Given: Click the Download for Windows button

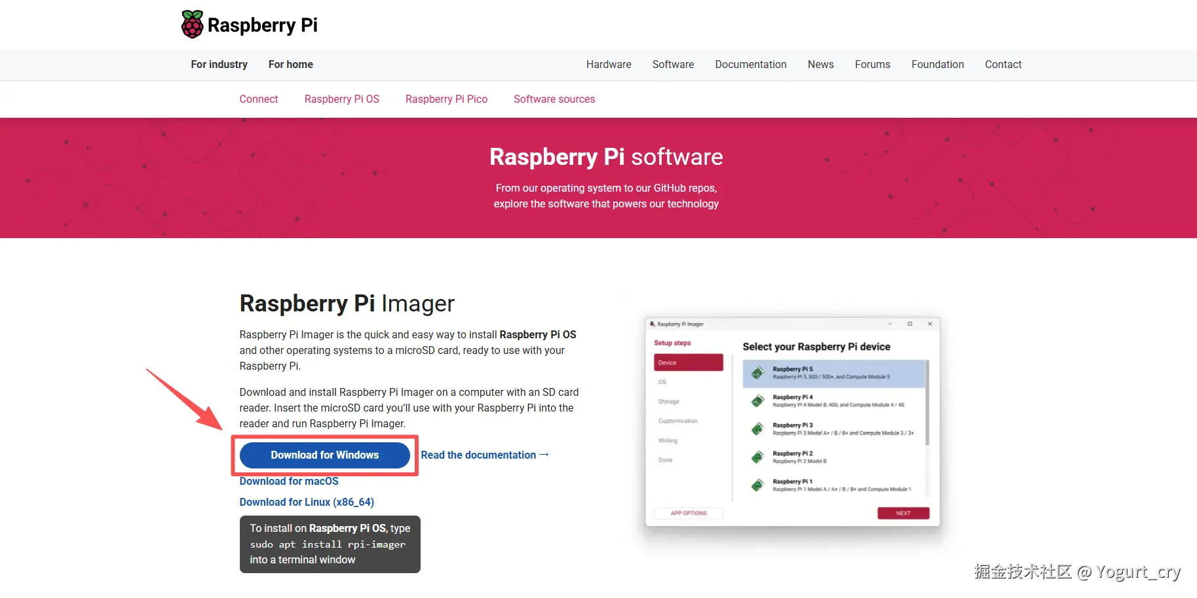Looking at the screenshot, I should click(325, 455).
